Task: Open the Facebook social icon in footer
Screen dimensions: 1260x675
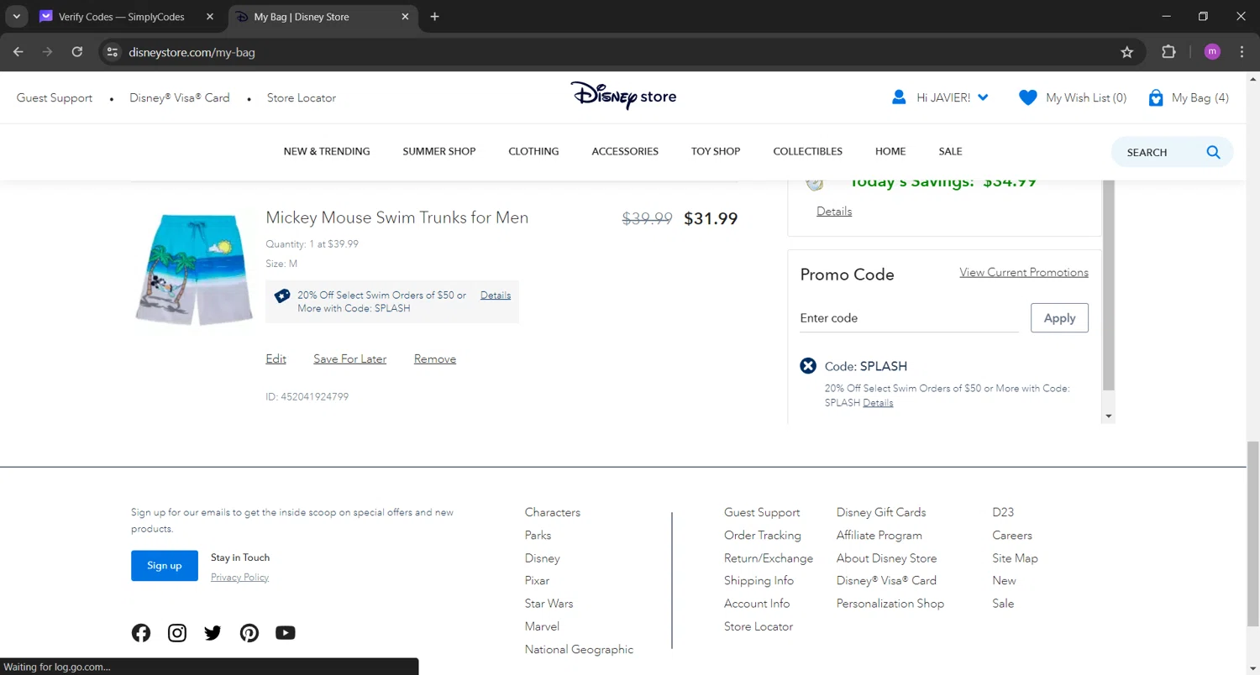Action: (x=141, y=633)
